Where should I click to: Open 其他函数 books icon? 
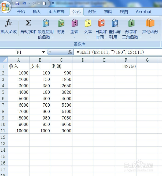(150, 23)
